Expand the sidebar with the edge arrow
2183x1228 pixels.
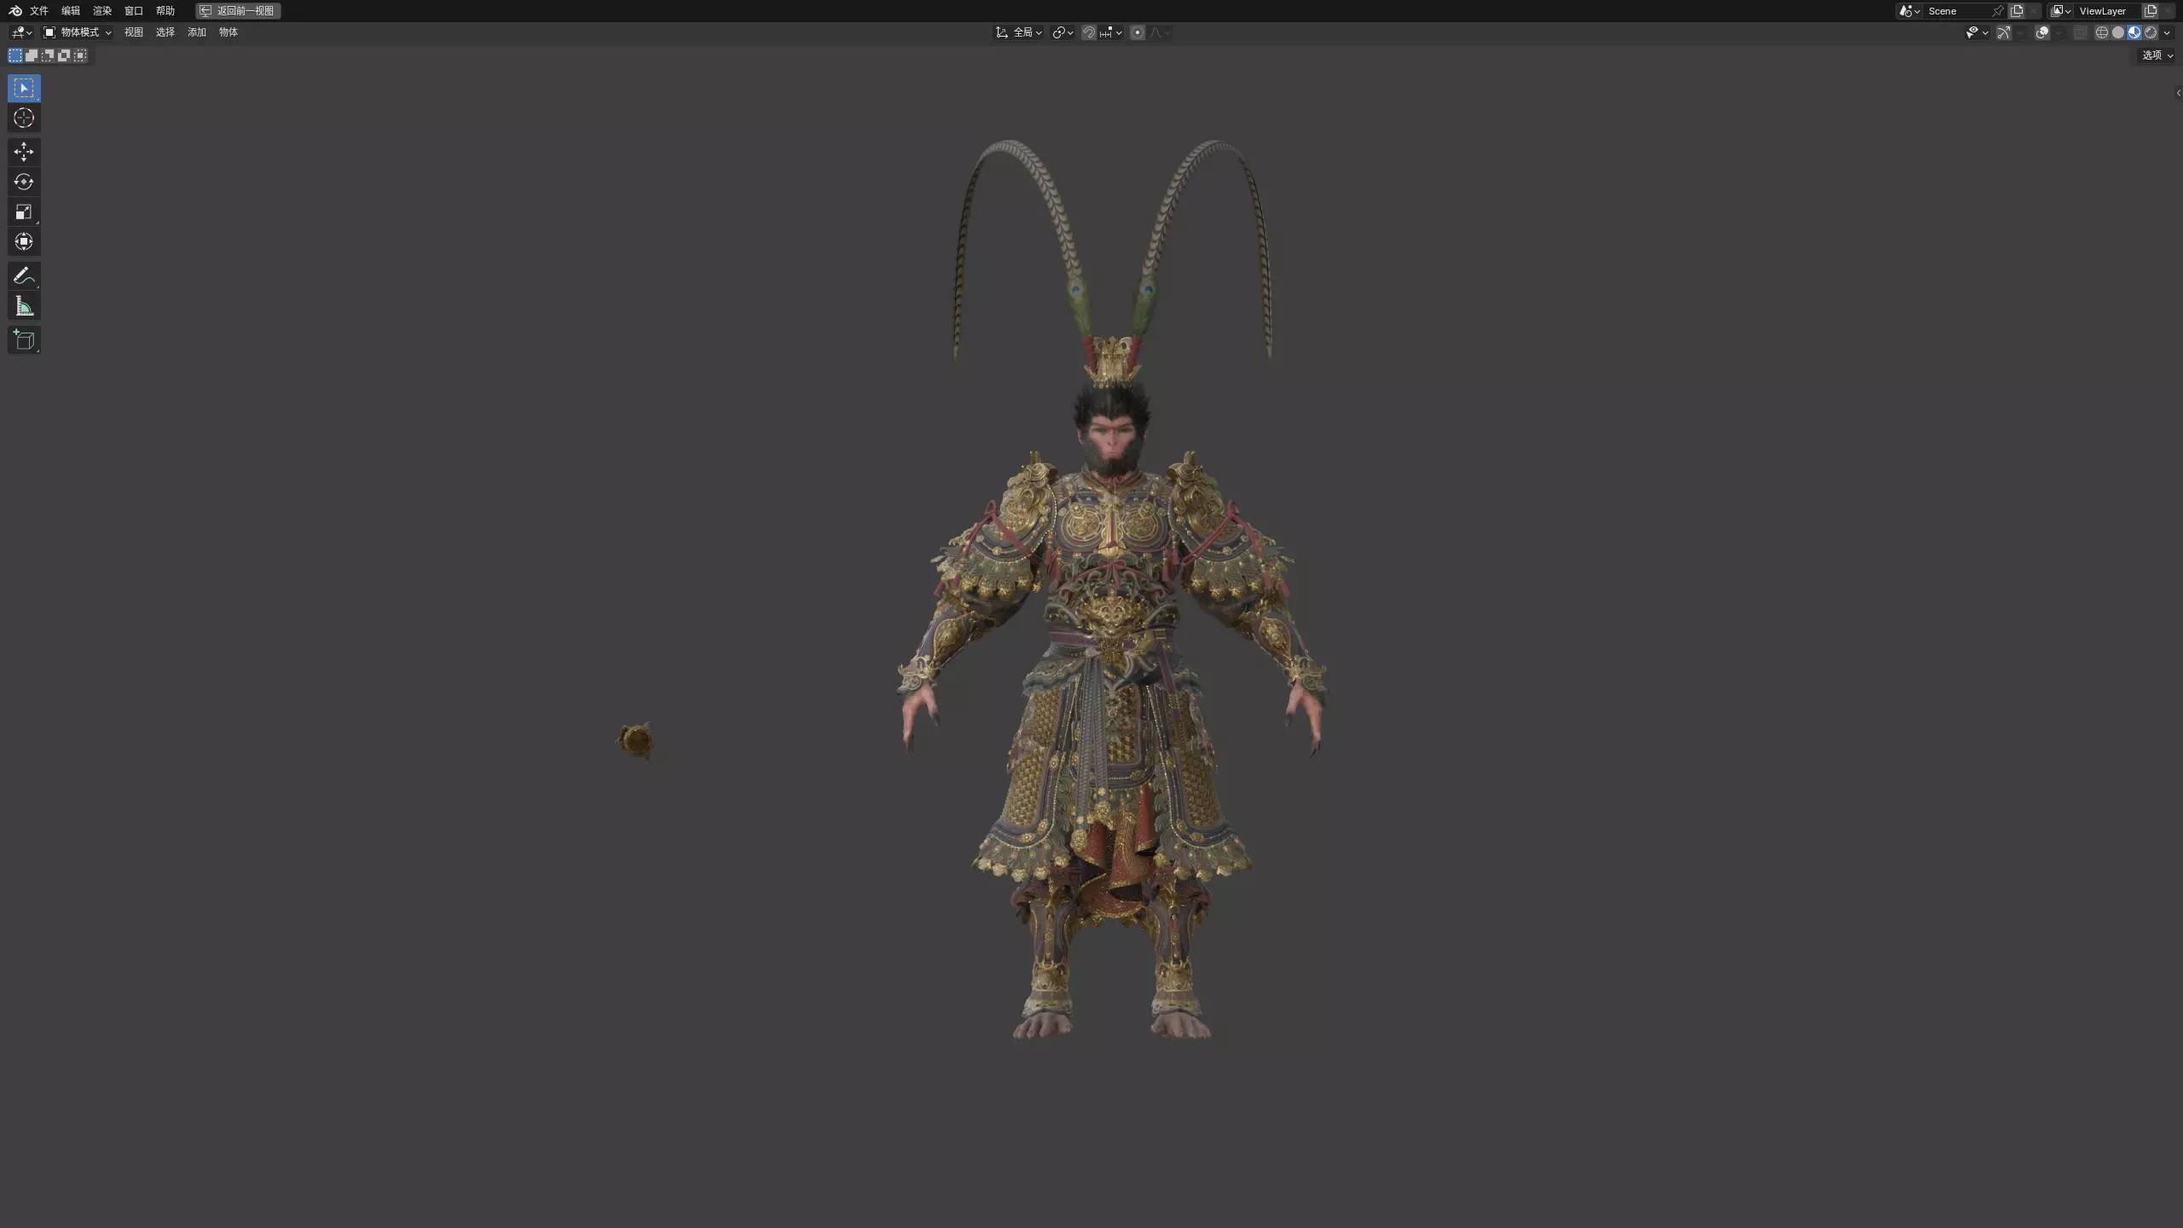pyautogui.click(x=2179, y=94)
